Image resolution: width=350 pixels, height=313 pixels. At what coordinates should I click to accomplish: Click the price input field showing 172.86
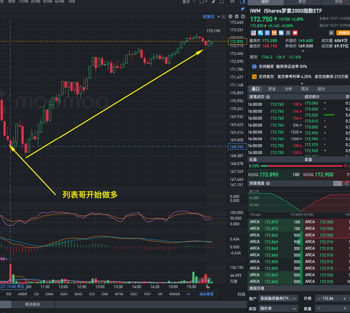(x=332, y=298)
